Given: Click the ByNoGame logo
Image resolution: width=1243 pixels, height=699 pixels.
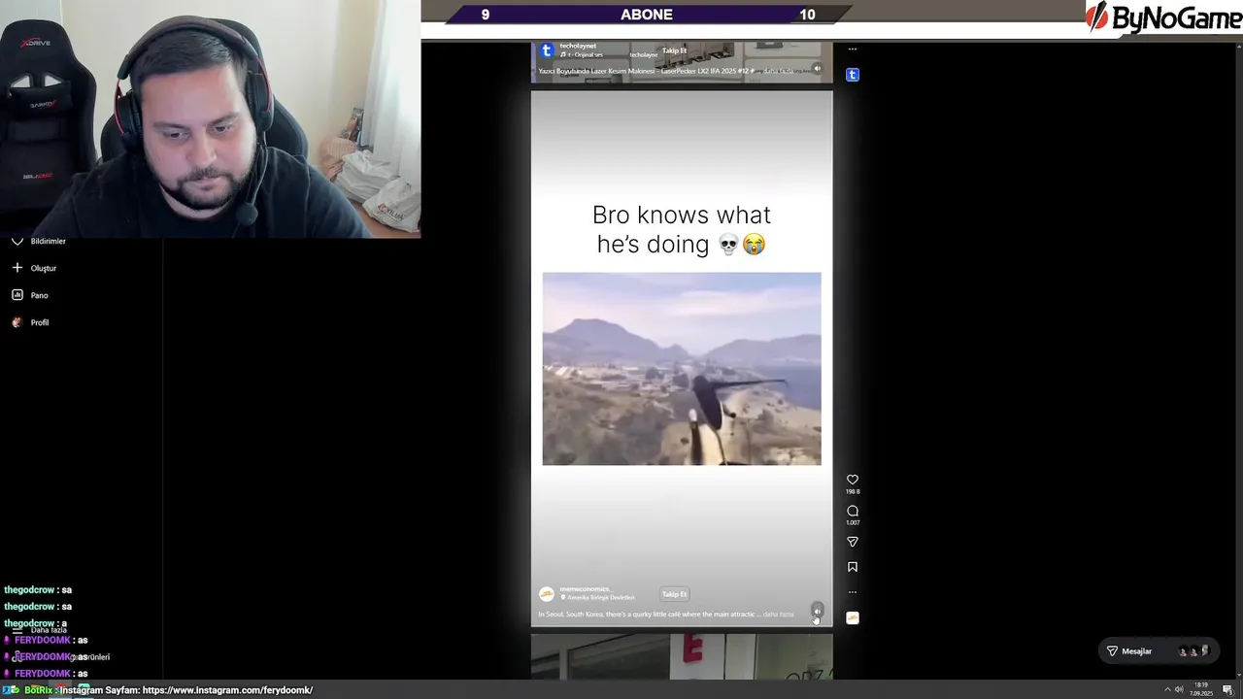Looking at the screenshot, I should point(1163,17).
